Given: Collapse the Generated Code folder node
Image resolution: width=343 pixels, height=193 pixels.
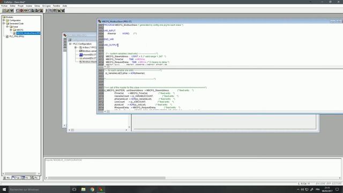Looking at the screenshot, I should [x=4, y=24].
